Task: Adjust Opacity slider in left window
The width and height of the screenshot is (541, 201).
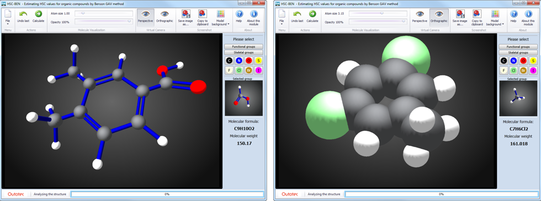Action: point(104,21)
